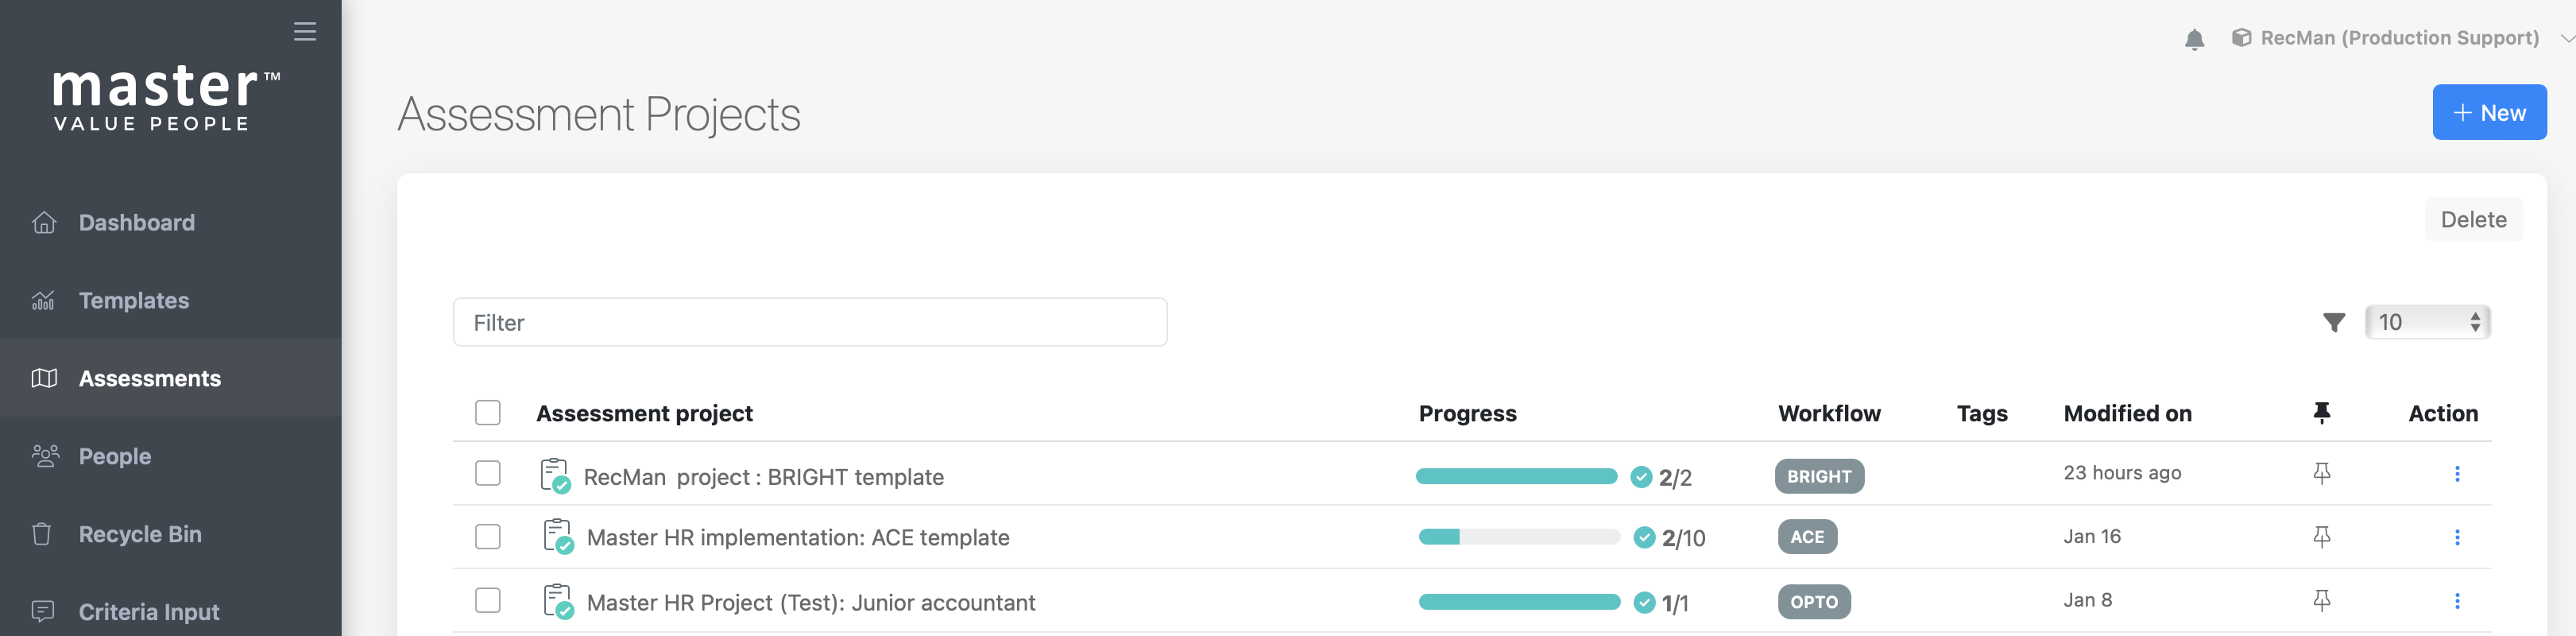Click the funnel filter icon
The height and width of the screenshot is (636, 2576).
click(x=2333, y=322)
